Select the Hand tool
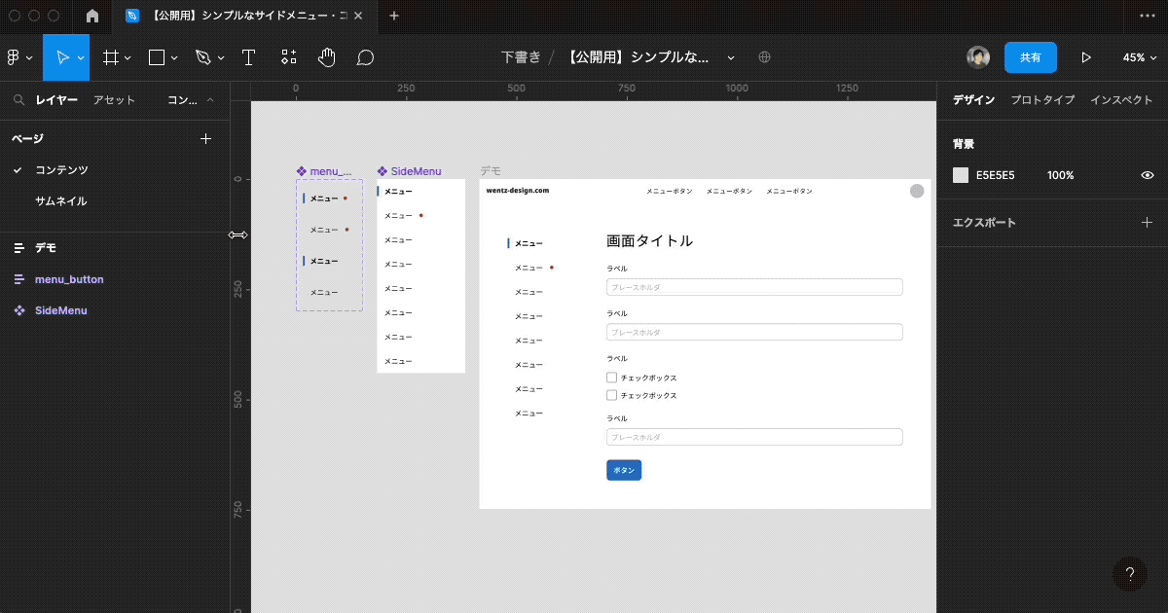This screenshot has width=1168, height=613. [x=326, y=57]
